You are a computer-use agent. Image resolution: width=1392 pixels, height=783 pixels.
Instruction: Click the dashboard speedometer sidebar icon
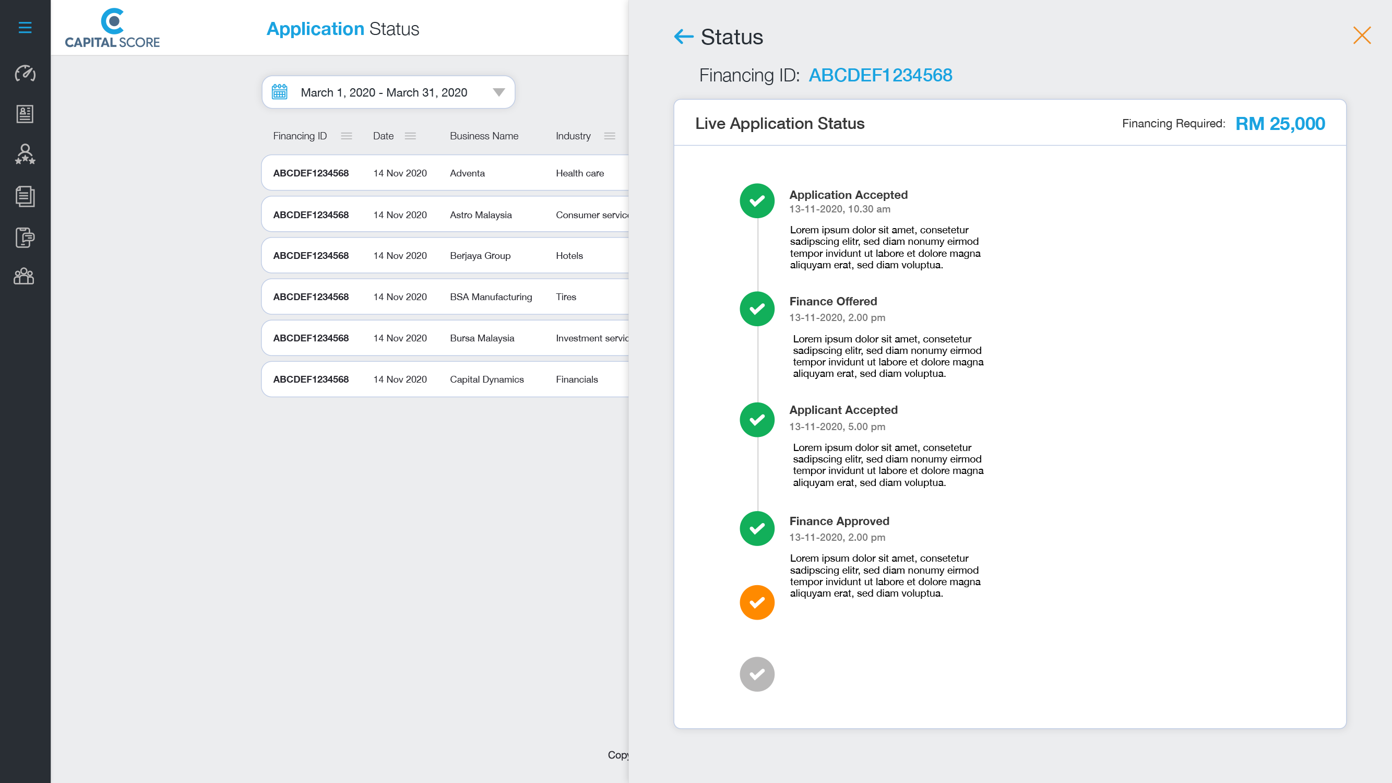25,73
